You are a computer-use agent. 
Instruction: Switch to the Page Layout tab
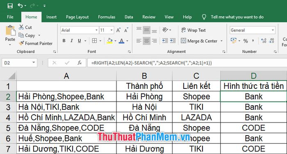[77, 17]
